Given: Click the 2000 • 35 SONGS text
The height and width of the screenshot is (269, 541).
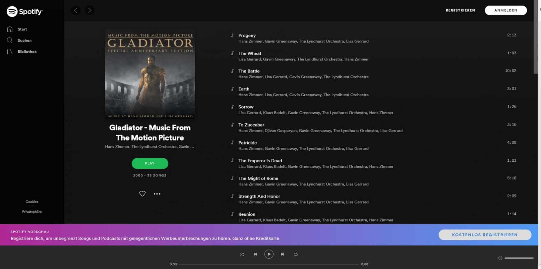Looking at the screenshot, I should click(x=150, y=175).
